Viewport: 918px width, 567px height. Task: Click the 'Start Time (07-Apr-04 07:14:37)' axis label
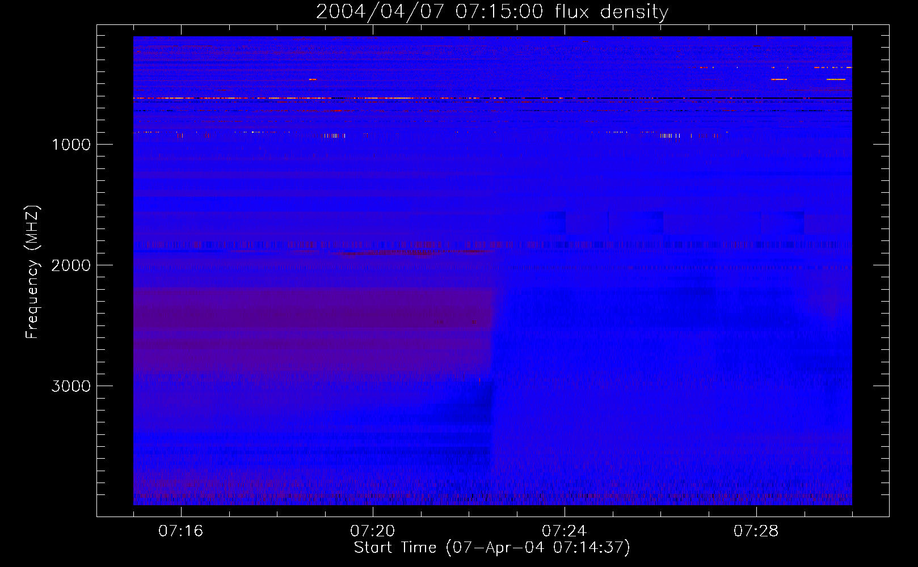click(x=492, y=548)
